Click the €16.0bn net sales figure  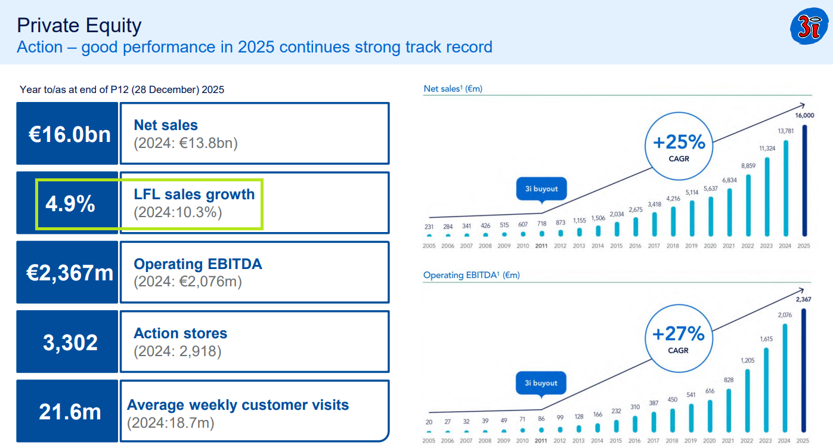coord(70,134)
